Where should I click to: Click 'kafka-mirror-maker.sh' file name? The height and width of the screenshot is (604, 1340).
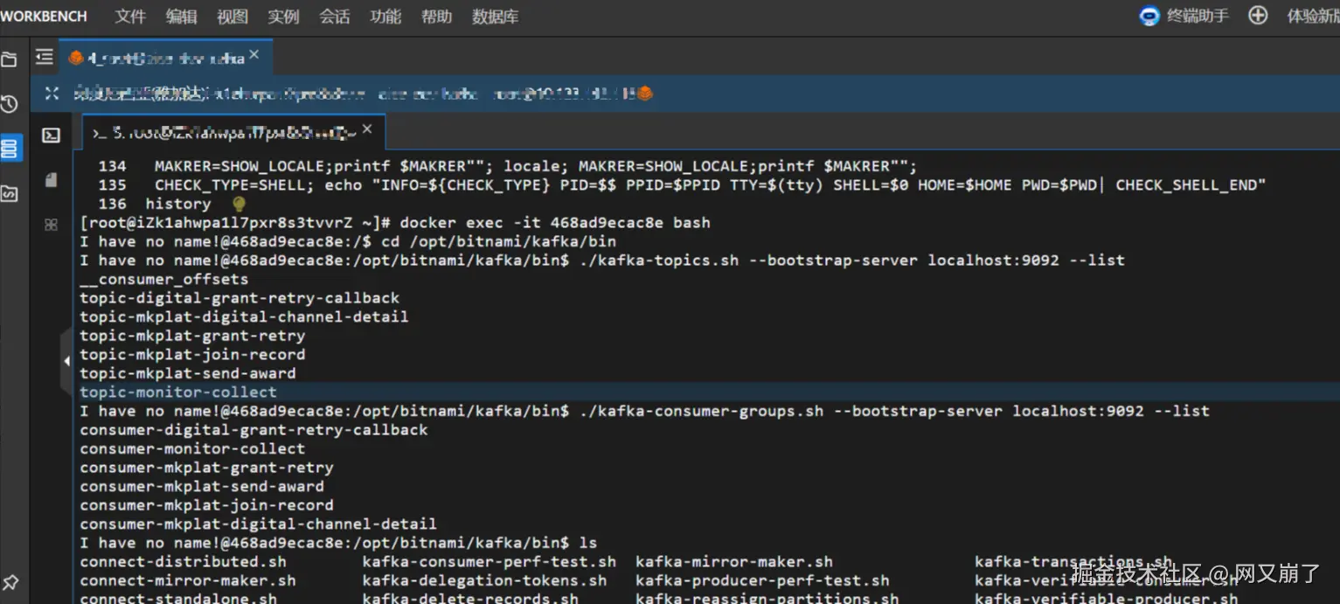[x=734, y=561]
